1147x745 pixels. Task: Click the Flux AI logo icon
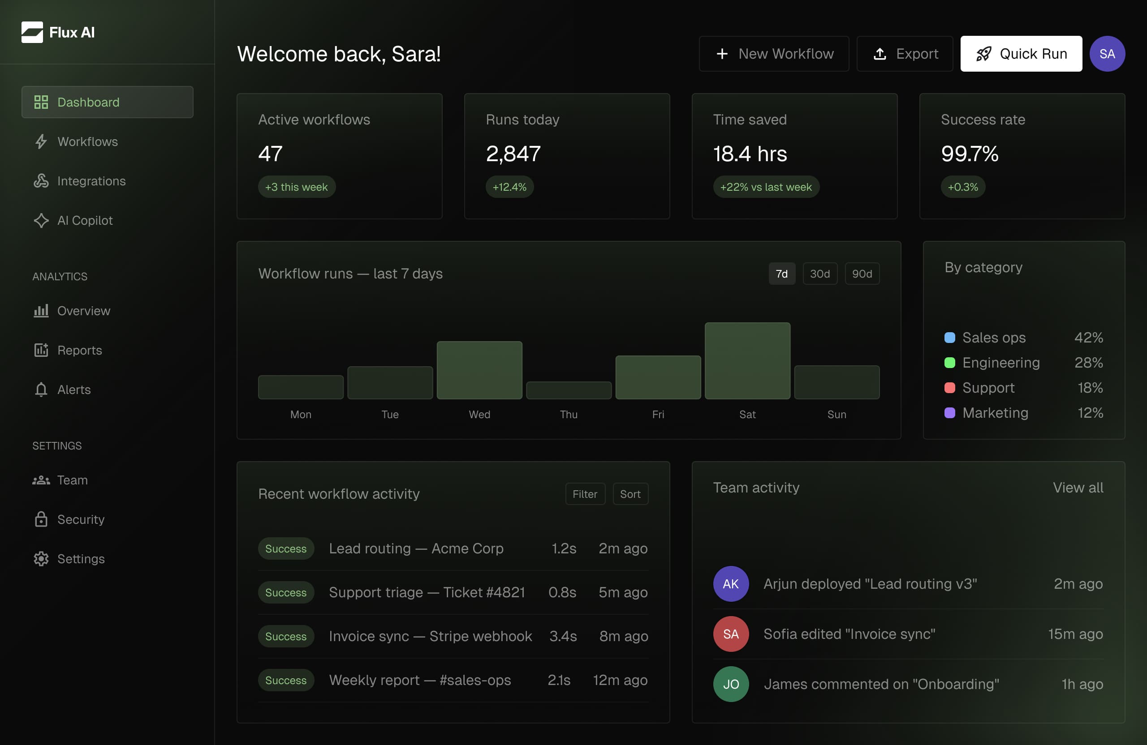point(32,32)
